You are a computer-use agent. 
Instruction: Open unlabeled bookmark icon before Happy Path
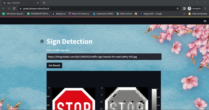click(x=136, y=14)
